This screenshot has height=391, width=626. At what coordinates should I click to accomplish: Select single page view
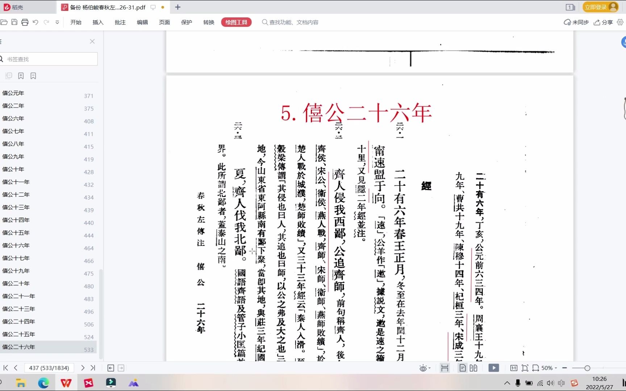[463, 368]
